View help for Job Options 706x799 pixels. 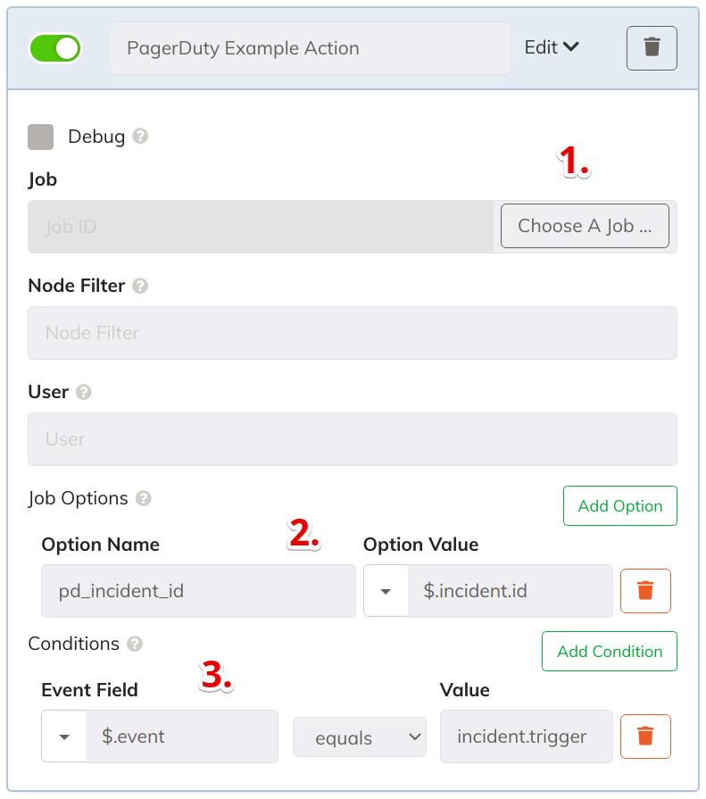click(x=143, y=498)
